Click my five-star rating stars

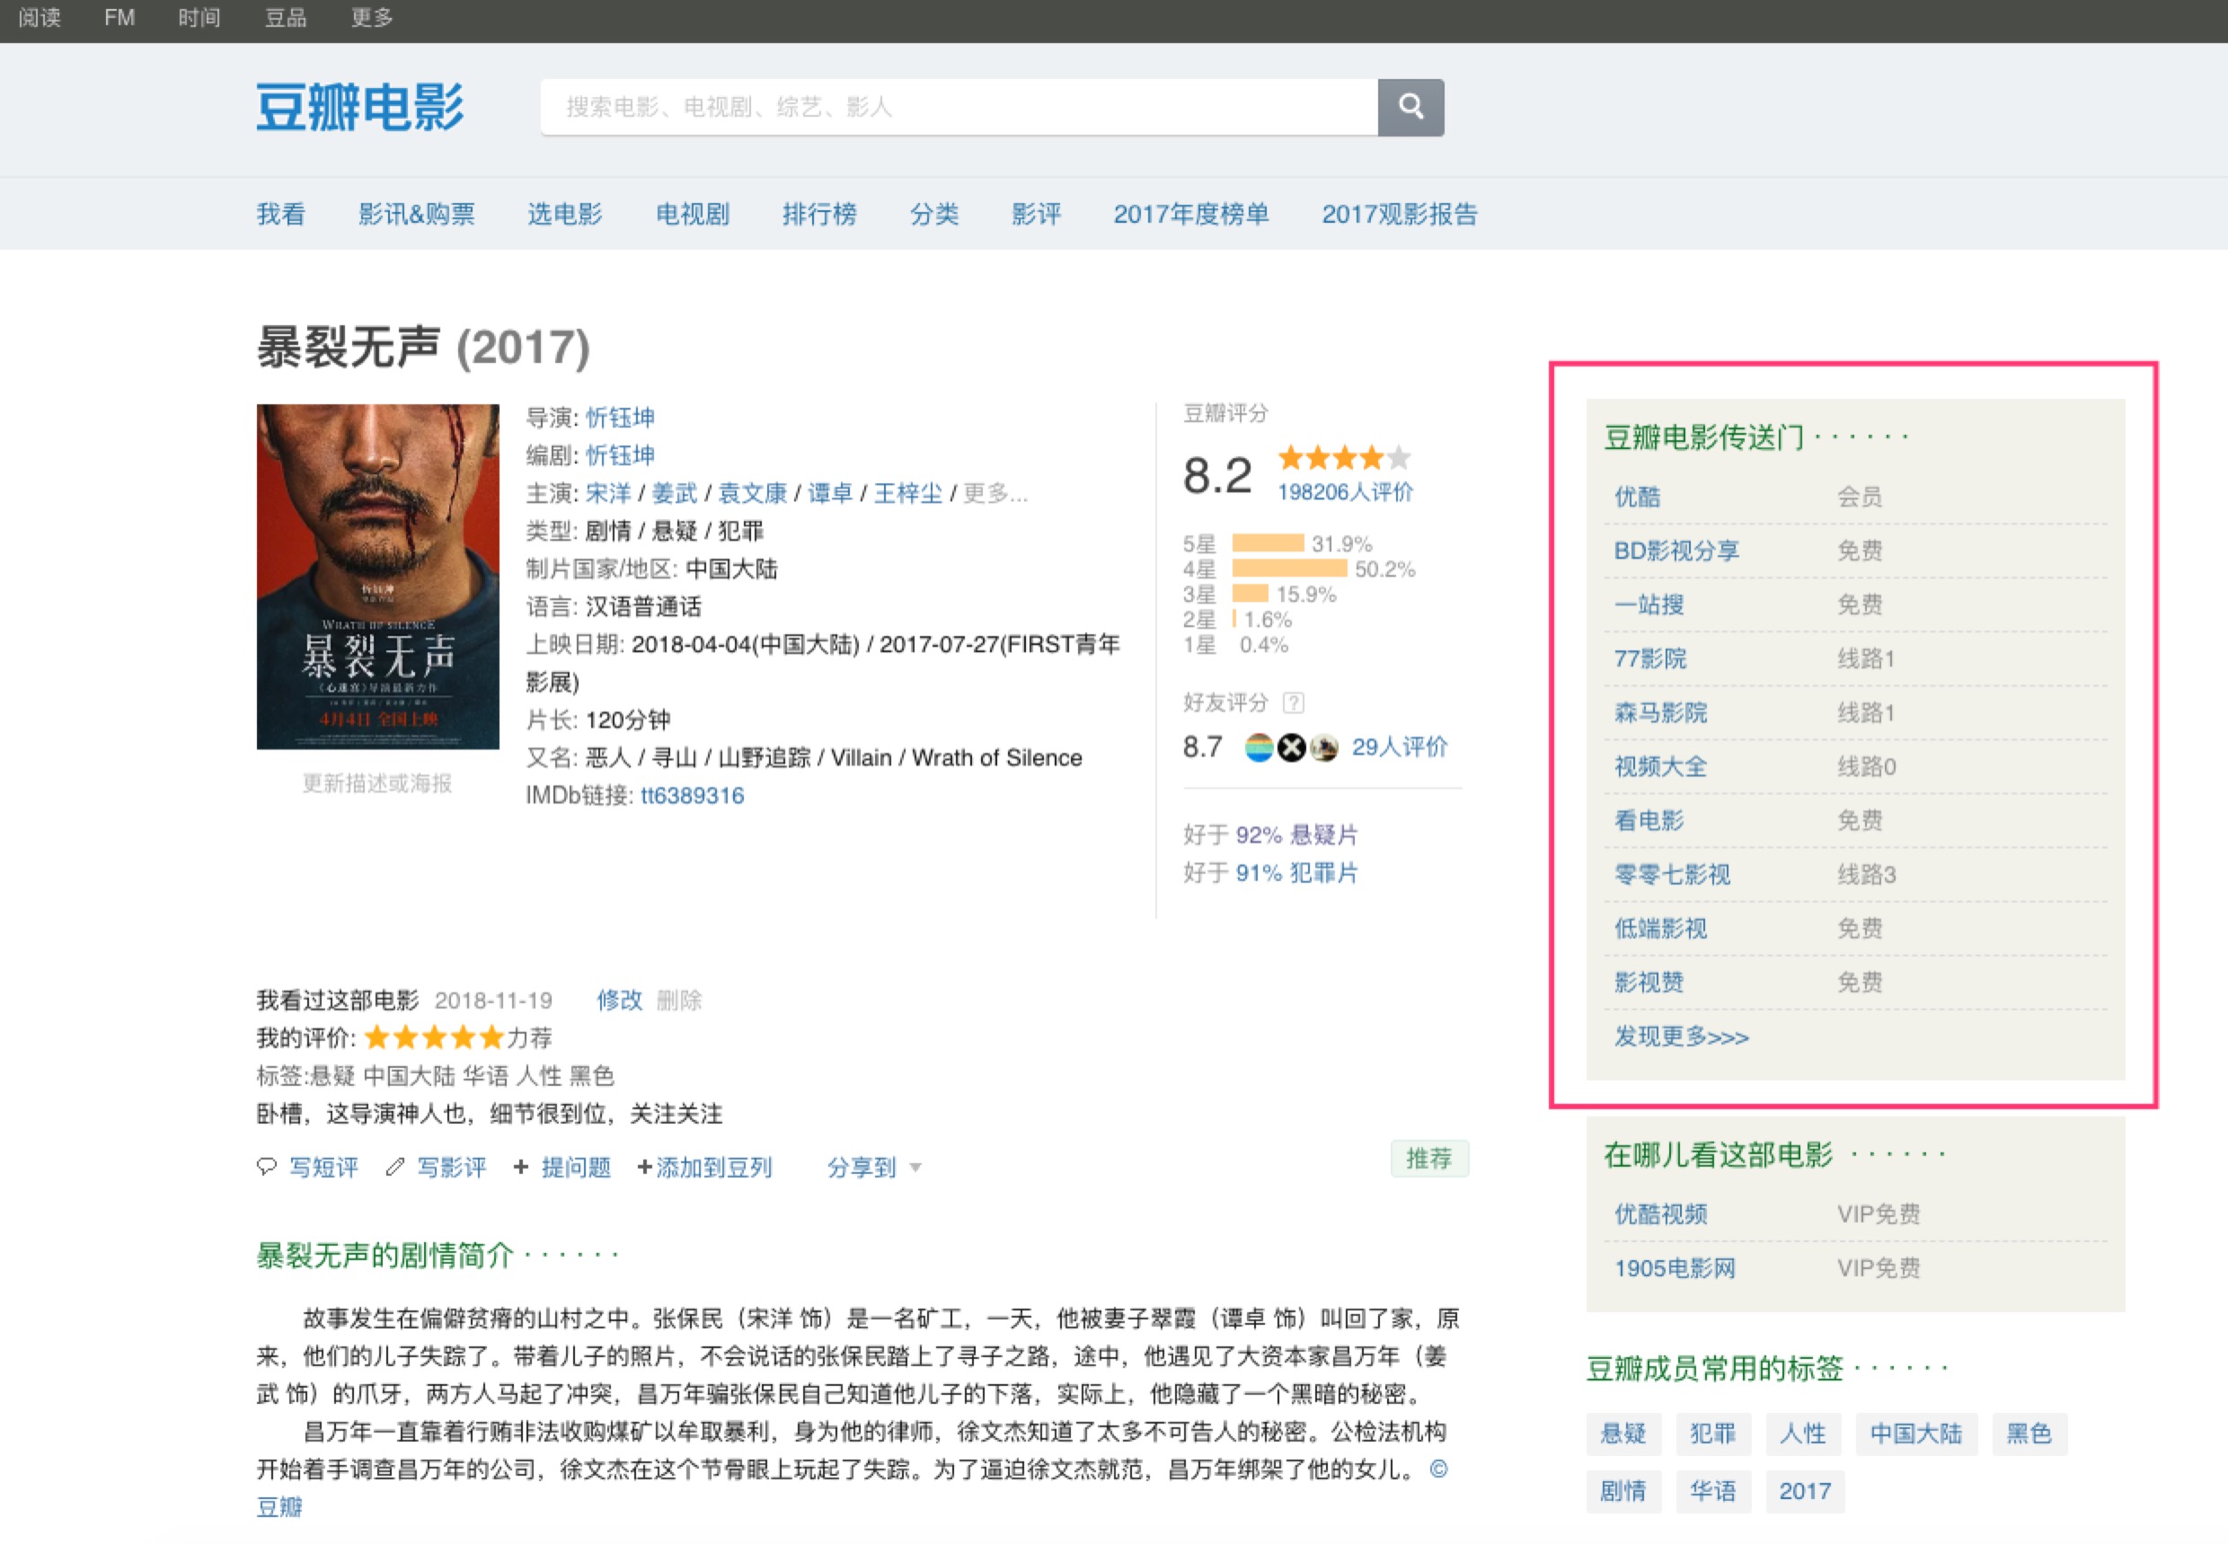tap(435, 1038)
